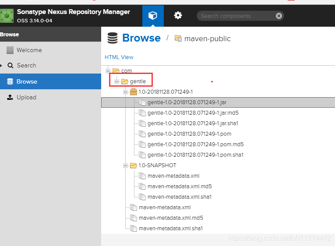Select gentle-1.0-20181128.071249-1.pom.sha1
335x246 pixels.
point(195,155)
